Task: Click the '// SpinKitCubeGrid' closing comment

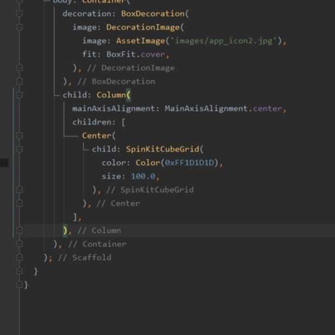Action: coord(150,190)
